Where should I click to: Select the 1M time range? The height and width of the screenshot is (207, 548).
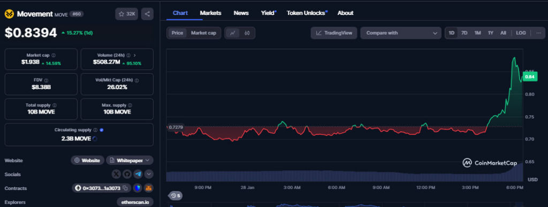click(477, 33)
